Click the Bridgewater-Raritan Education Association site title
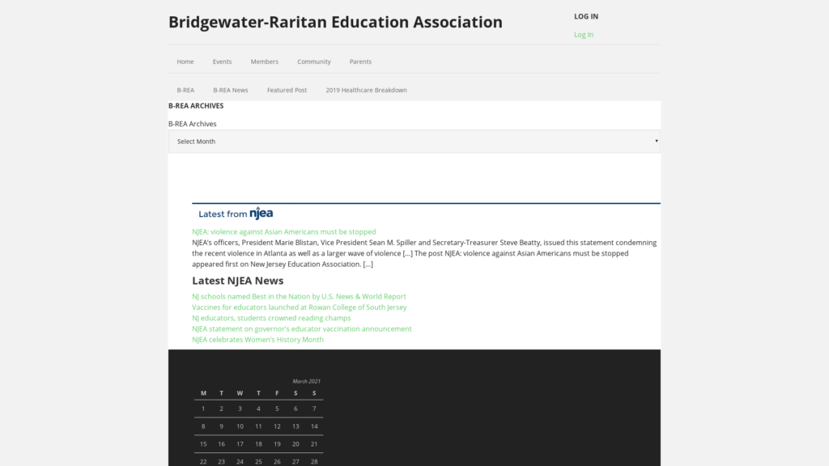The height and width of the screenshot is (466, 829). (335, 22)
